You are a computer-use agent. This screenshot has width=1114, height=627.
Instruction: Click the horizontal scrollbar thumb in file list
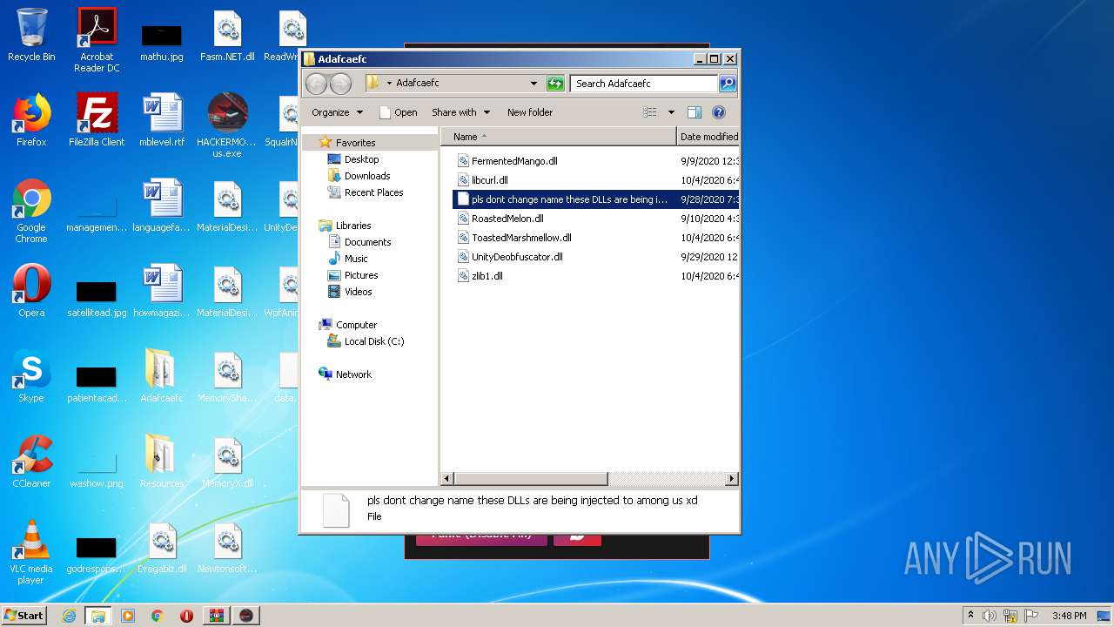[530, 478]
